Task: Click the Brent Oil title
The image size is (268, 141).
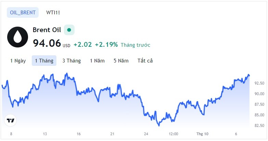Action: pyautogui.click(x=47, y=30)
